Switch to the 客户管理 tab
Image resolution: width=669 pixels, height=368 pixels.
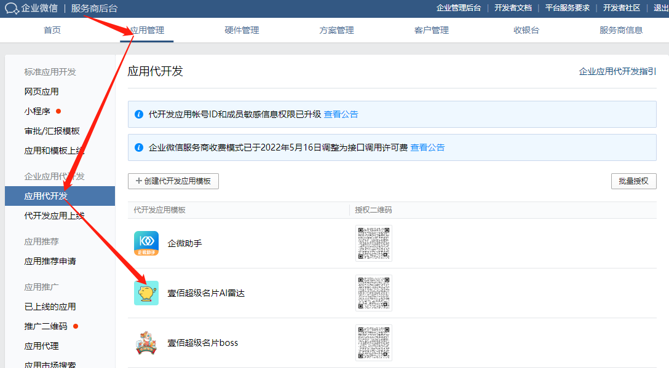(432, 30)
